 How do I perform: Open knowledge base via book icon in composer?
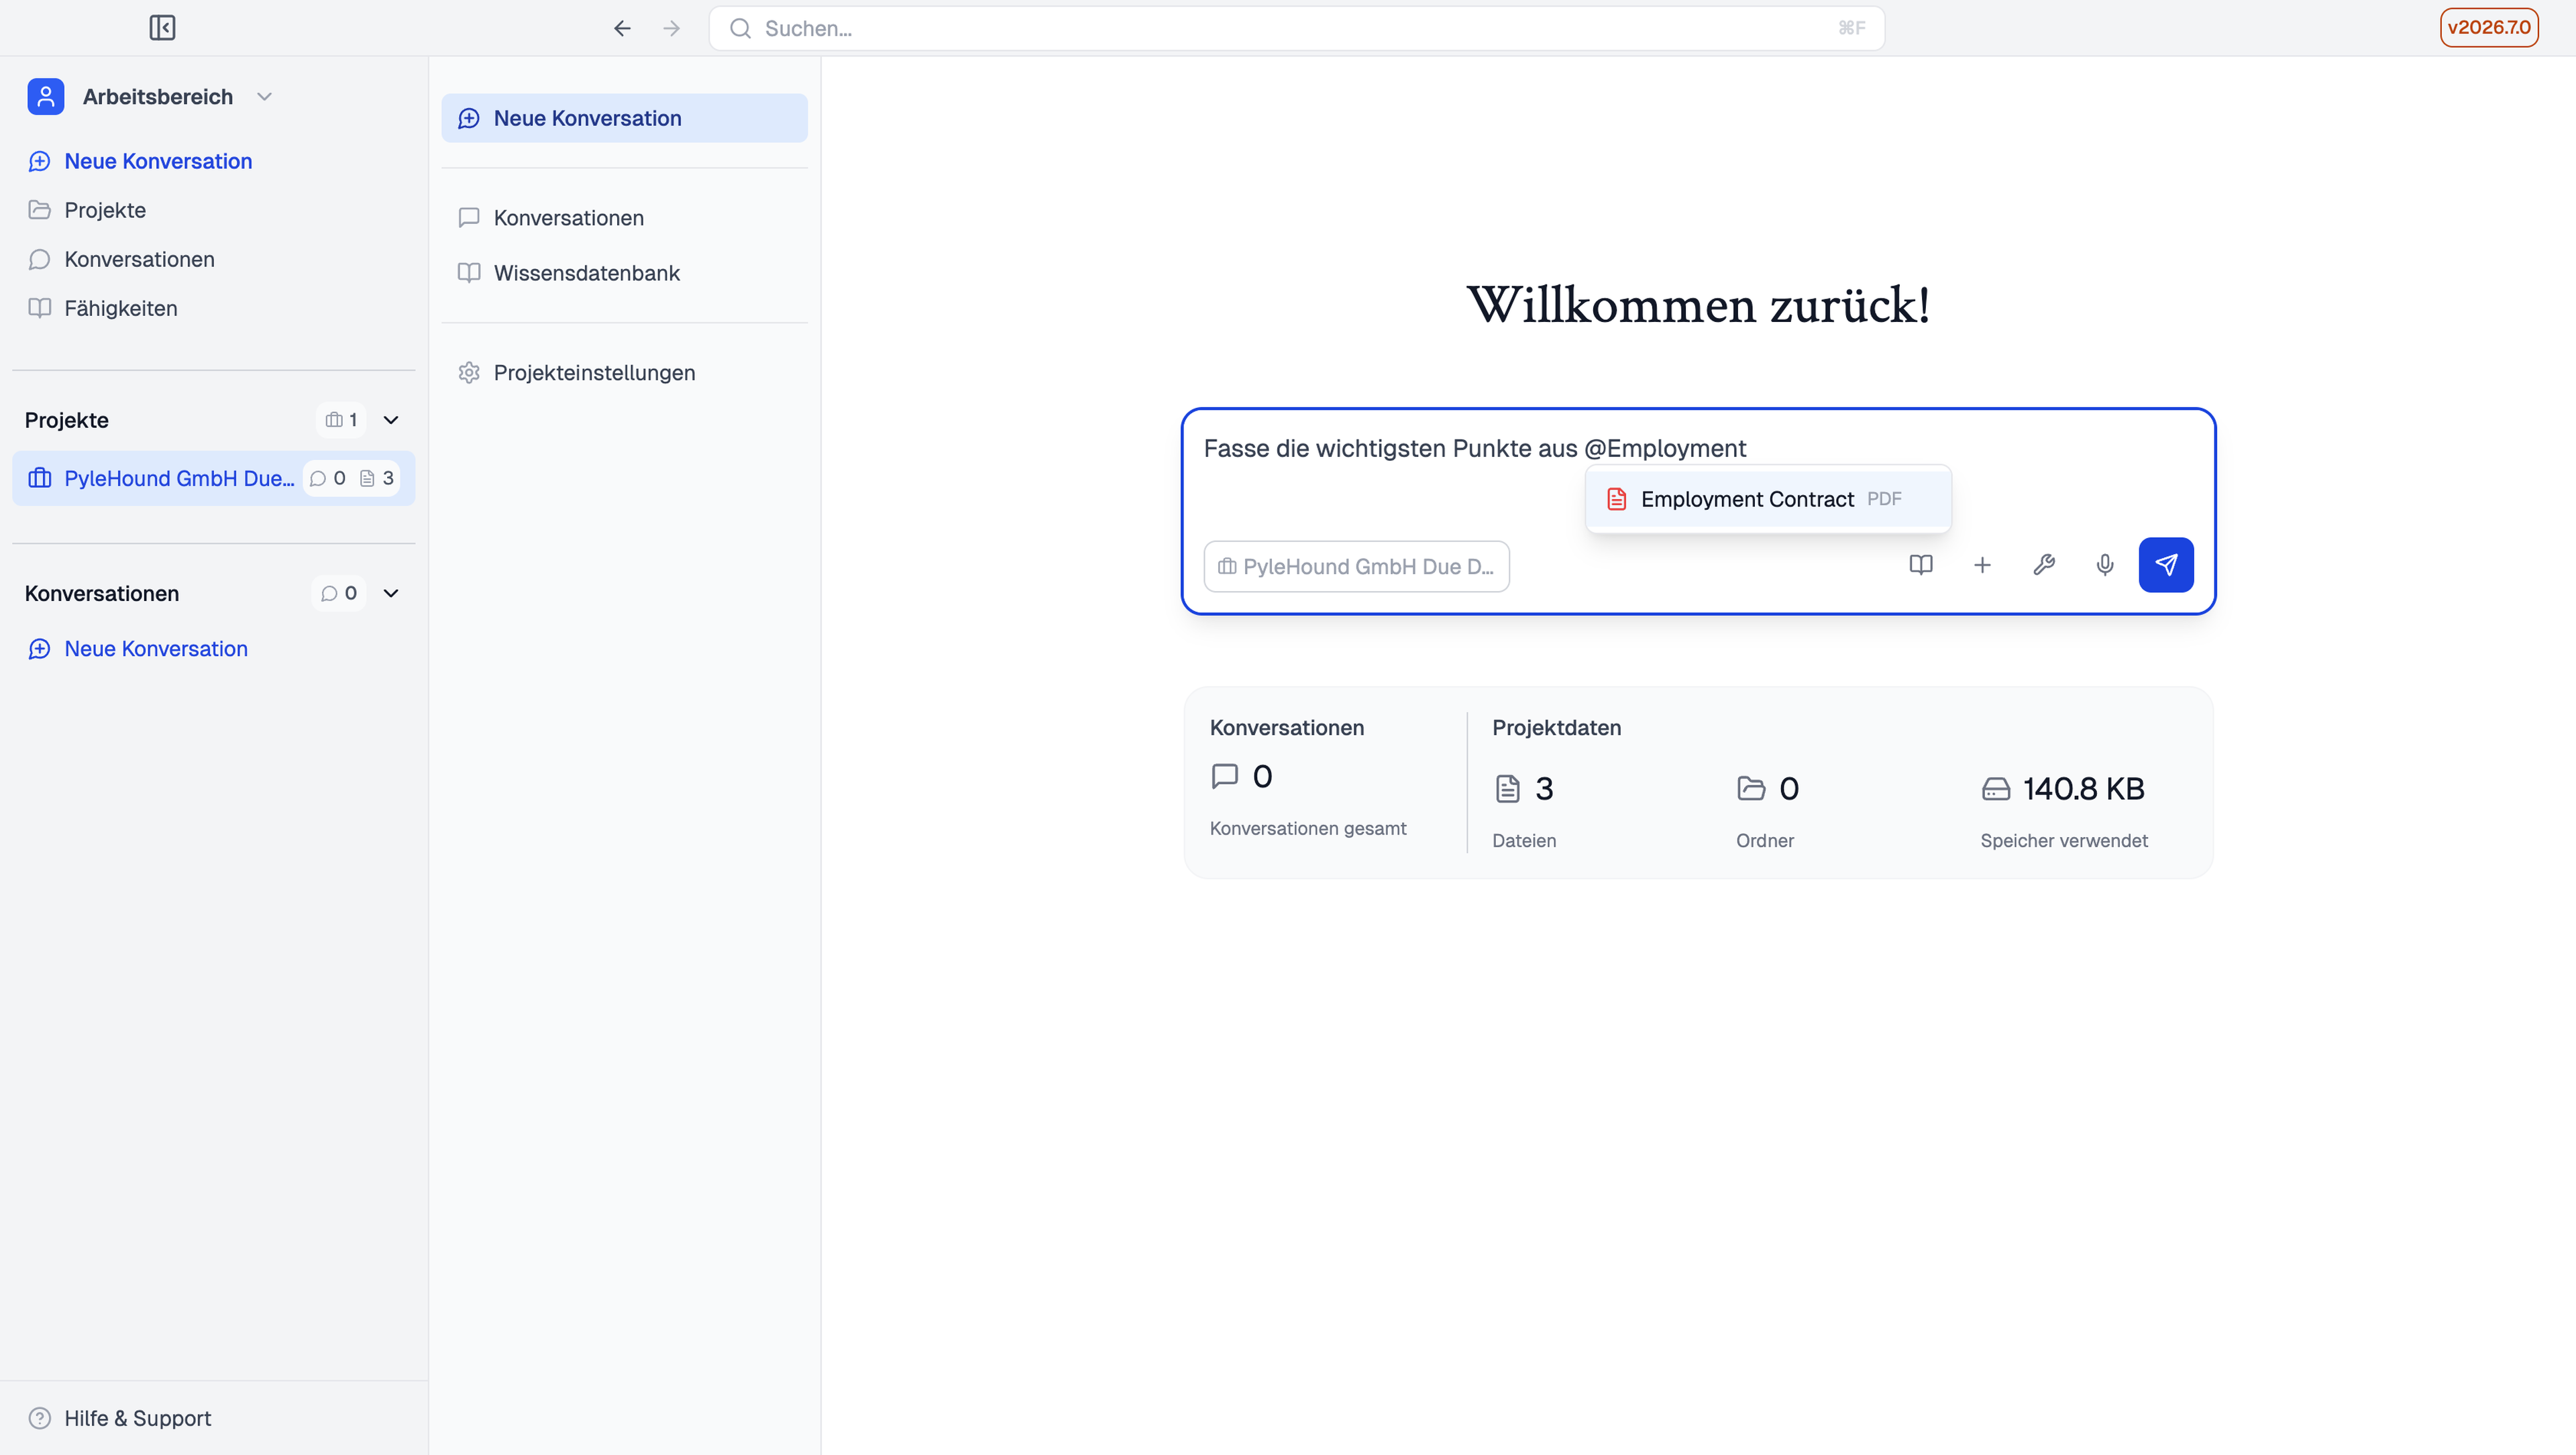(x=1921, y=565)
